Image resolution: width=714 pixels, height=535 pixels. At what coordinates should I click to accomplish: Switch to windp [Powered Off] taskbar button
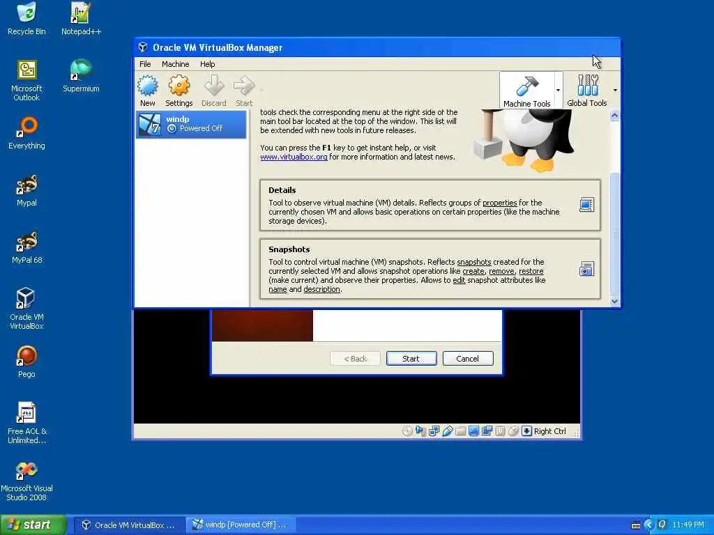point(241,525)
